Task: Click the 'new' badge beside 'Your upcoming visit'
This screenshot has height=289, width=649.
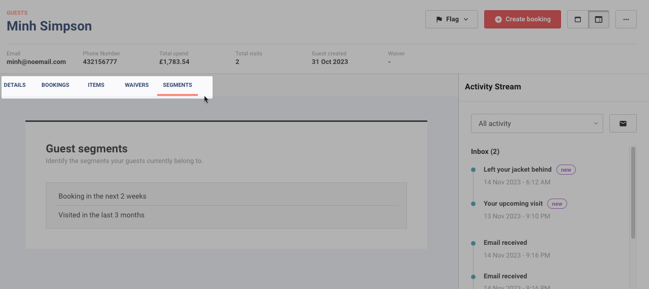Action: (x=557, y=204)
